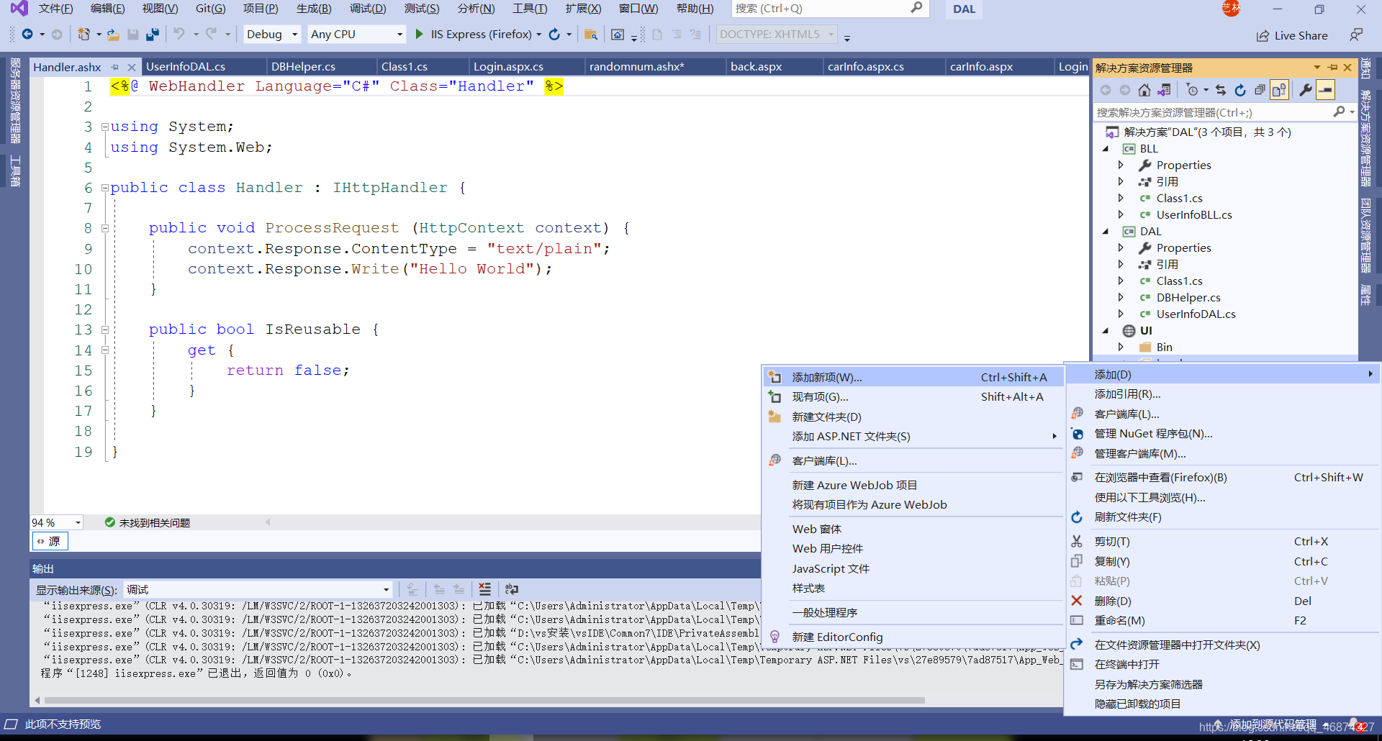Open the Any CPU platform dropdown
Viewport: 1382px width, 741px height.
coord(357,34)
